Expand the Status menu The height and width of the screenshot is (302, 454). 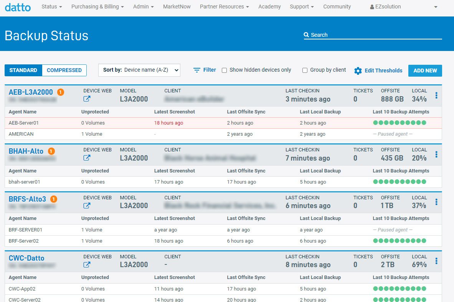coord(52,7)
